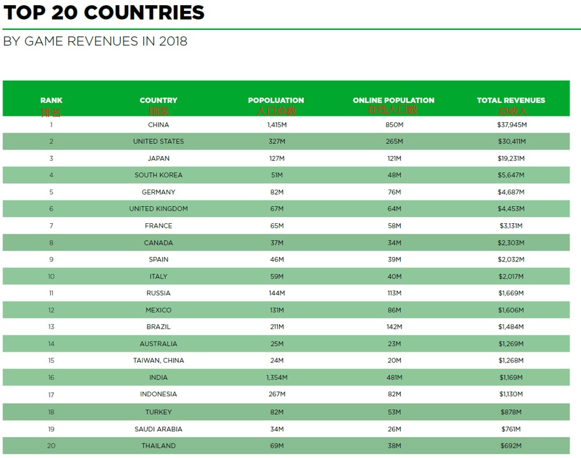Select the UNITED KINGDOM cell
The image size is (581, 458).
[159, 209]
